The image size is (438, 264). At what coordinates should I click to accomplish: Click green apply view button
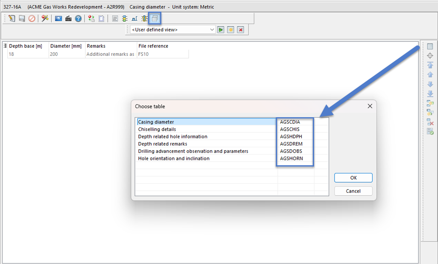pyautogui.click(x=221, y=30)
